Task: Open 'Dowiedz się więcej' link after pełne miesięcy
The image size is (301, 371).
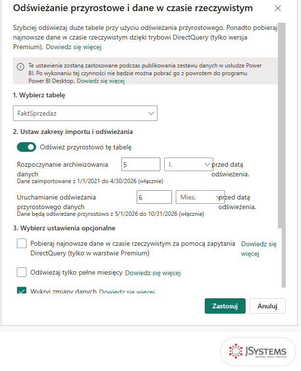Action: [153, 273]
